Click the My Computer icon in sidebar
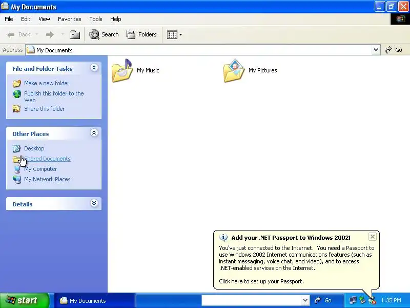The width and height of the screenshot is (410, 308). point(17,169)
